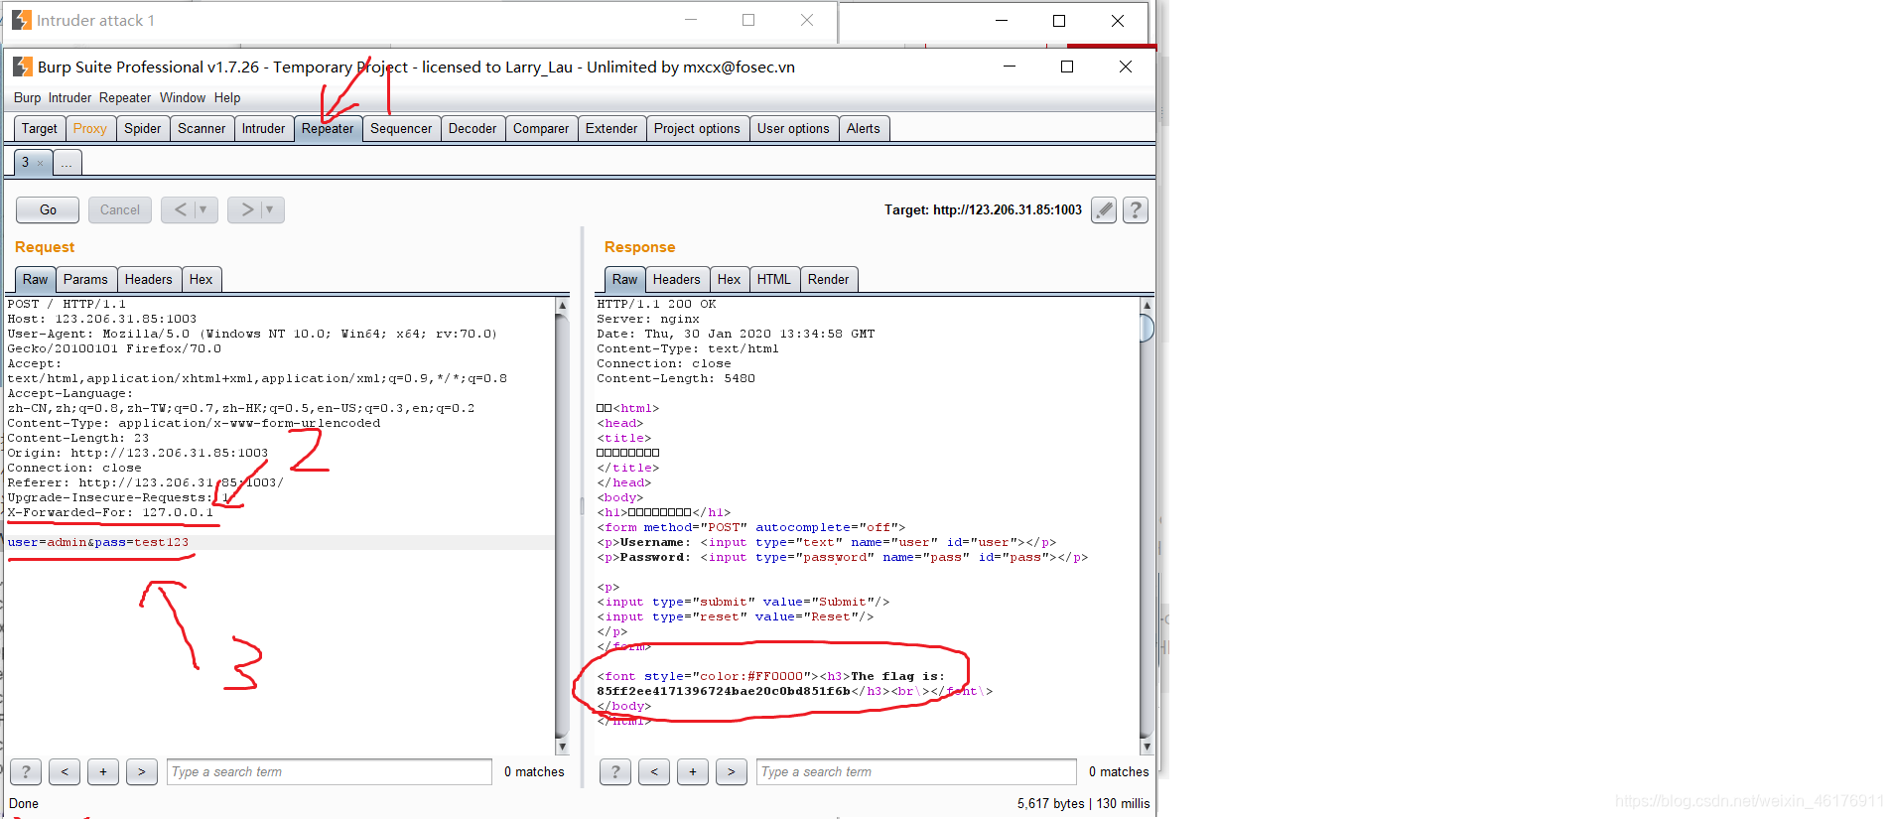
Task: Open the Burp menu
Action: pyautogui.click(x=27, y=97)
